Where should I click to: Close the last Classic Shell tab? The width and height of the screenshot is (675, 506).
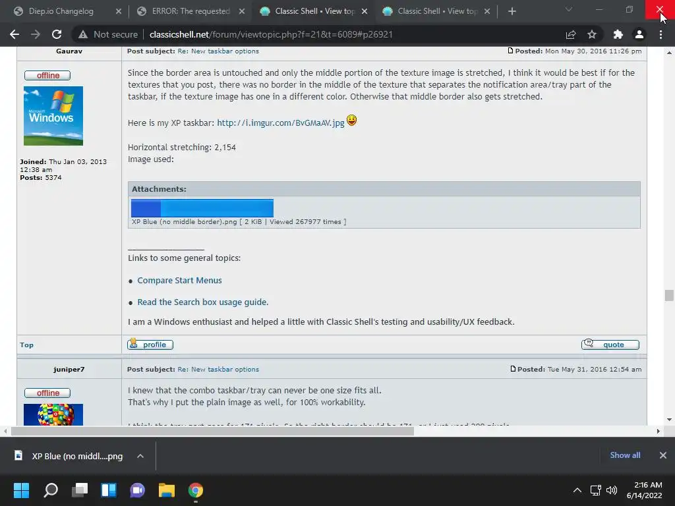487,11
